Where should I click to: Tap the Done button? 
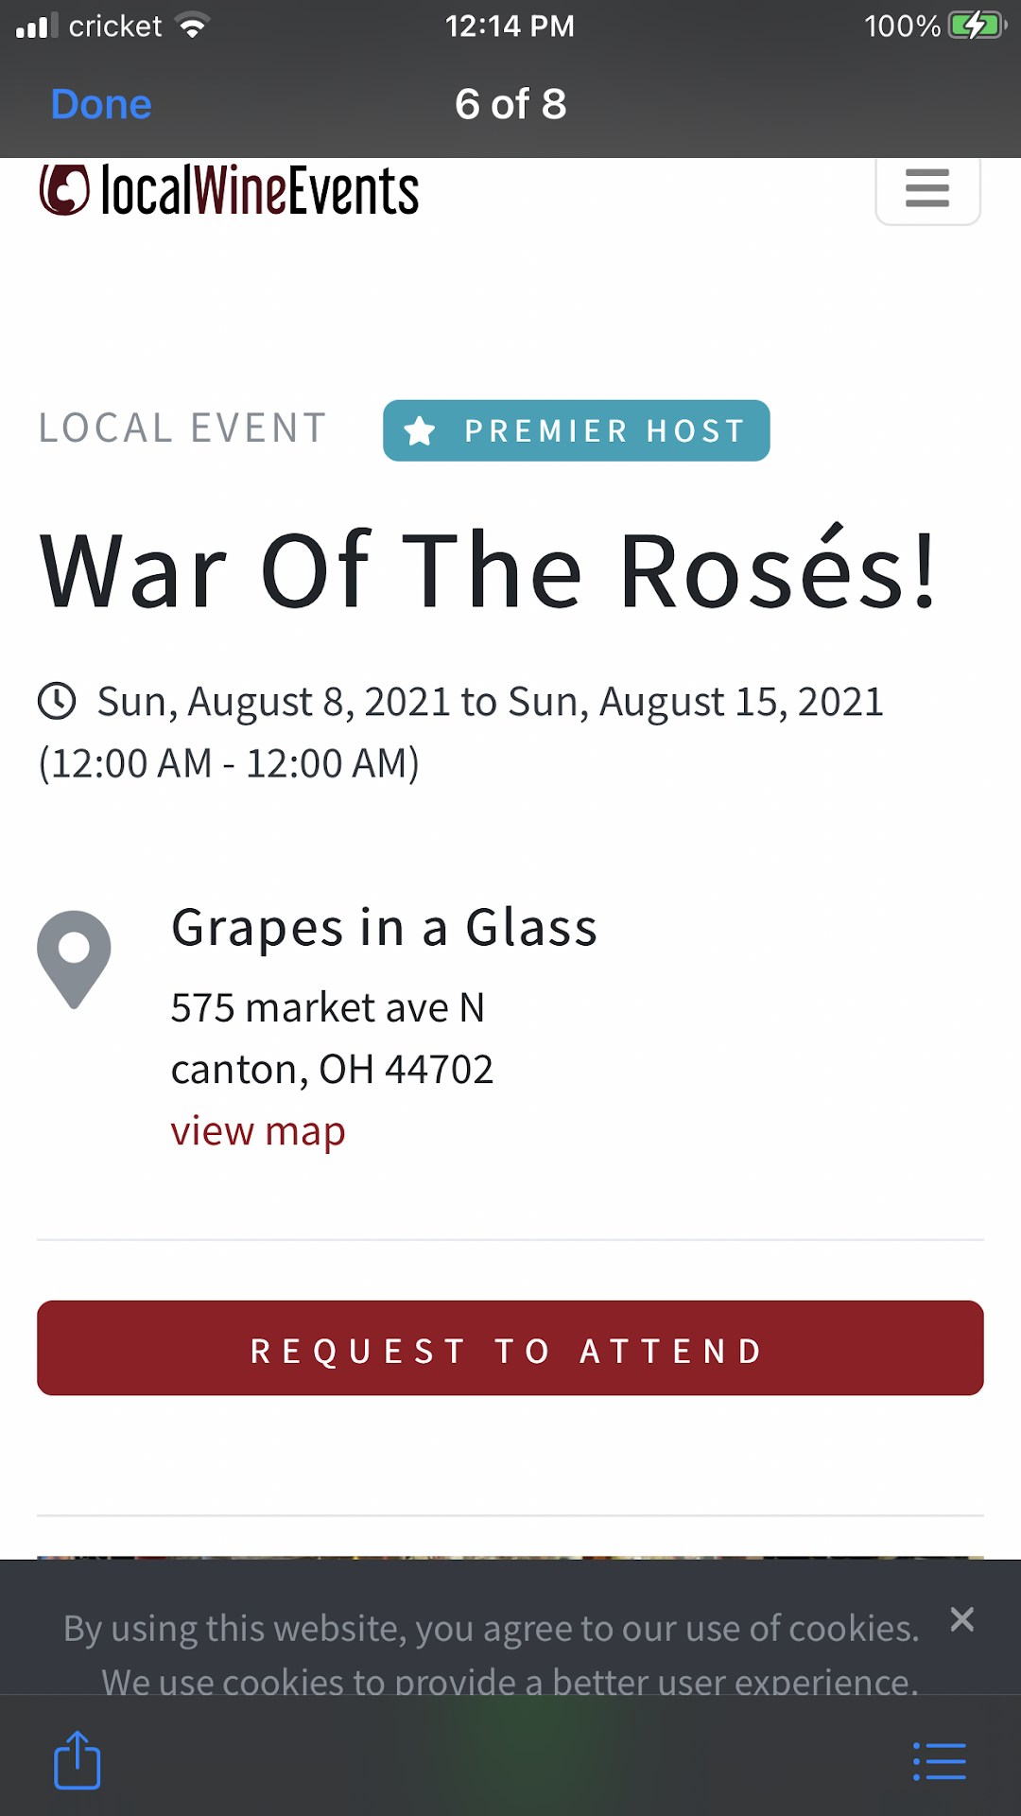point(101,104)
